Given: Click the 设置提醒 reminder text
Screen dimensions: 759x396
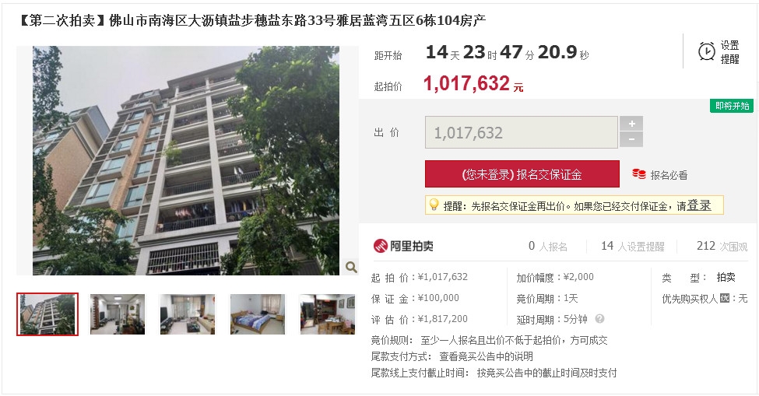Looking at the screenshot, I should pos(730,52).
